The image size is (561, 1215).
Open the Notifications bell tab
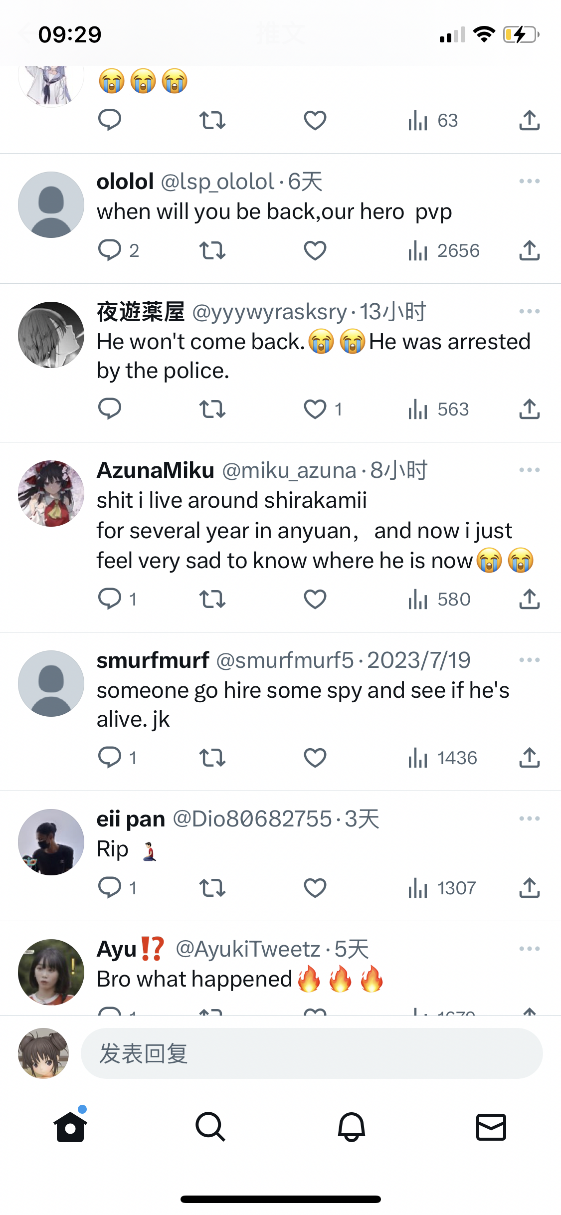pos(351,1127)
